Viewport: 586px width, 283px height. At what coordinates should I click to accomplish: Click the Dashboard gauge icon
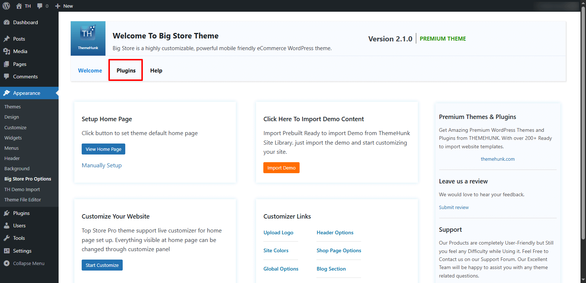[x=7, y=22]
